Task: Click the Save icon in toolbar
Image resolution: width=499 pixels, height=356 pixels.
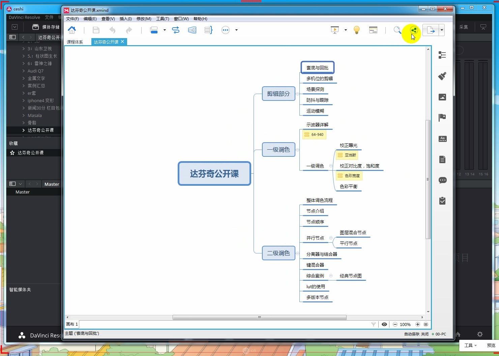Action: tap(96, 30)
